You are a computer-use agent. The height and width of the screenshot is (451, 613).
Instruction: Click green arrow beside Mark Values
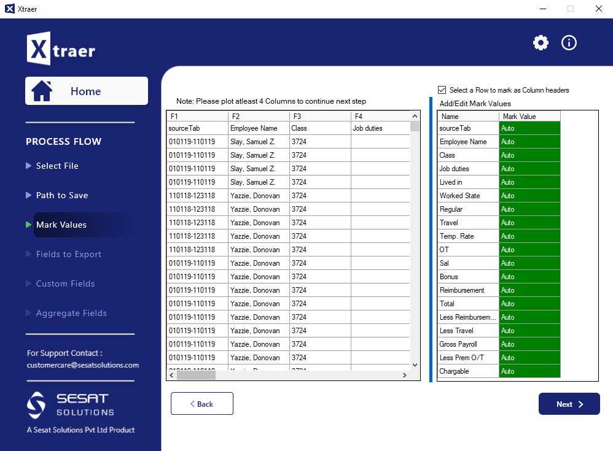click(28, 225)
